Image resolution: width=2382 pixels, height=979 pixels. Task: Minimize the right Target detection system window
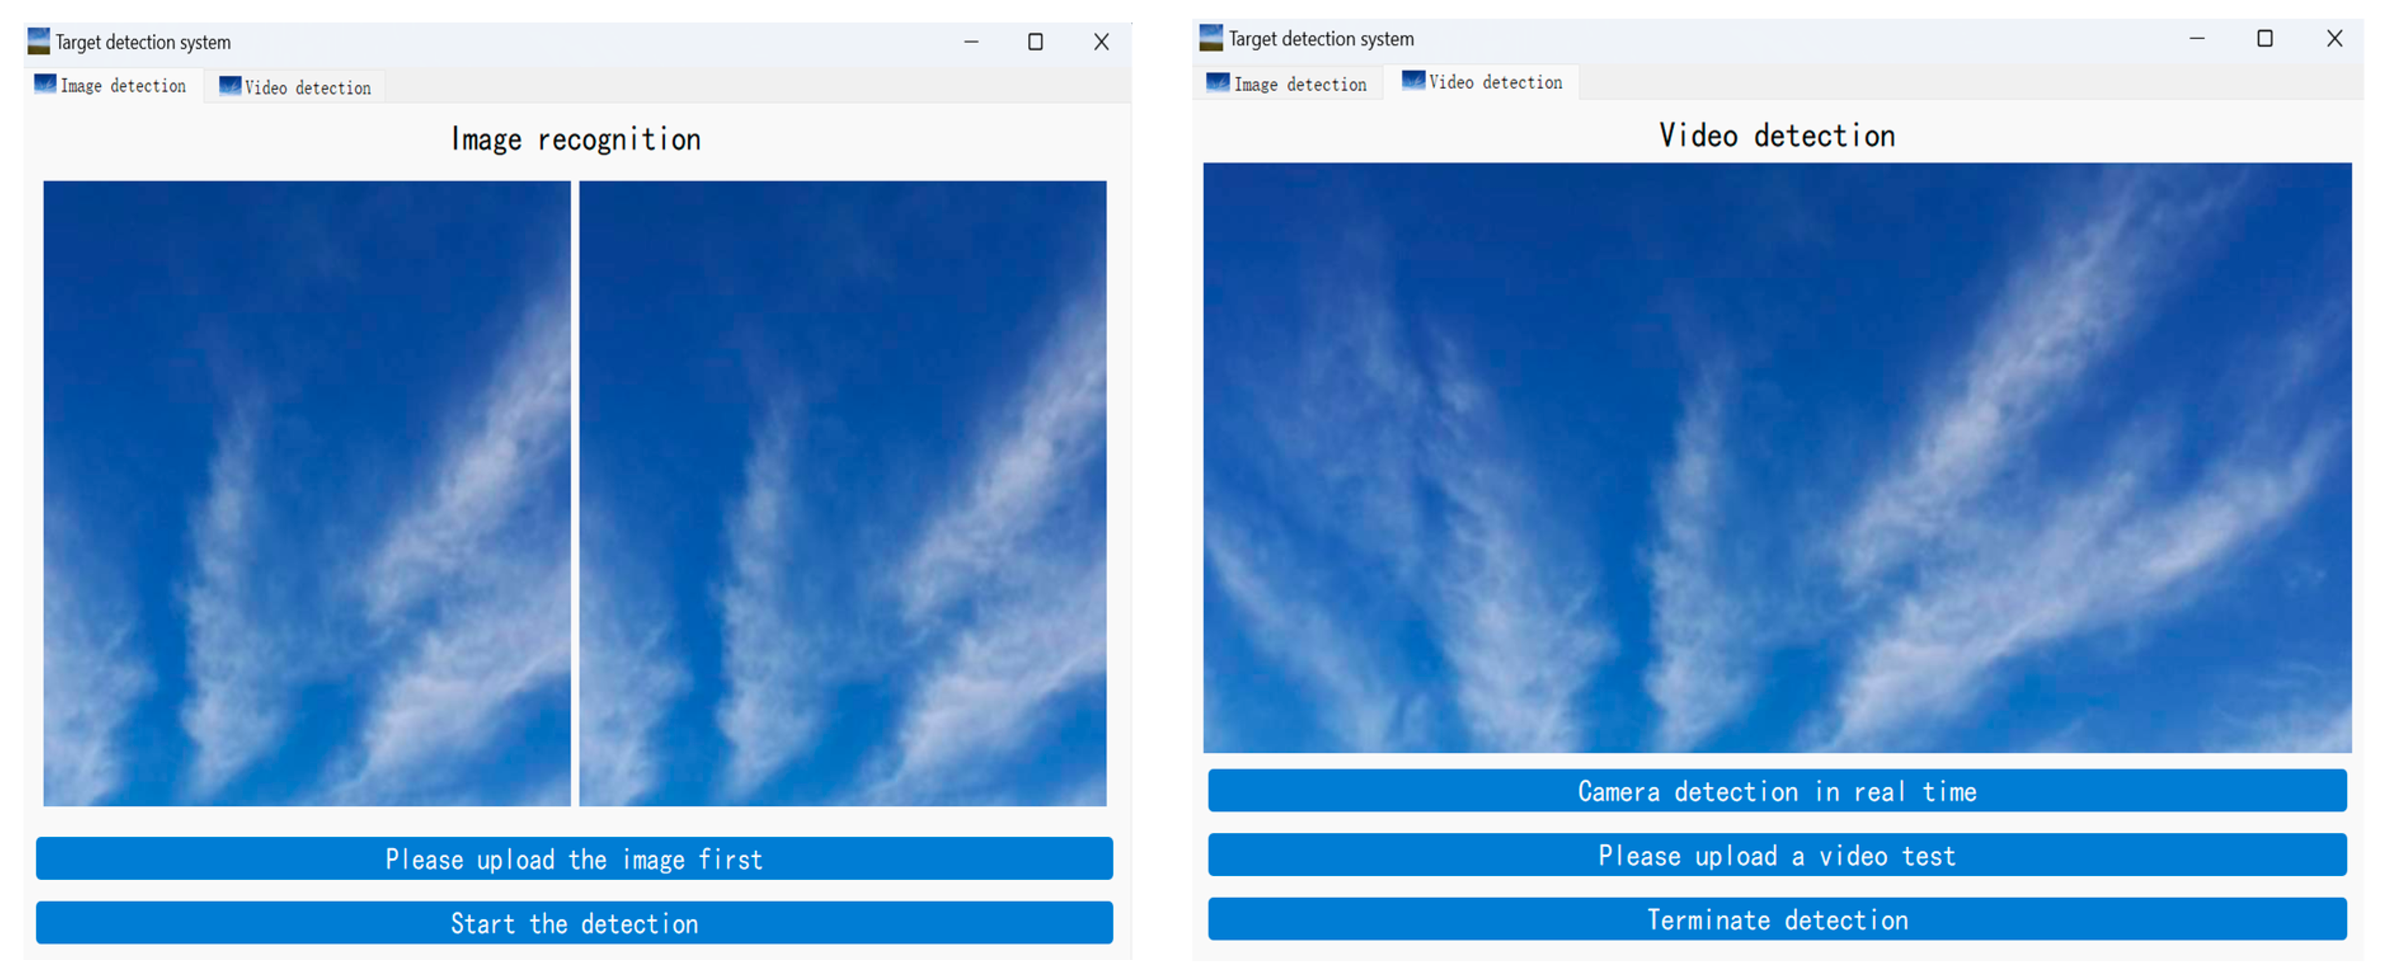(2196, 38)
